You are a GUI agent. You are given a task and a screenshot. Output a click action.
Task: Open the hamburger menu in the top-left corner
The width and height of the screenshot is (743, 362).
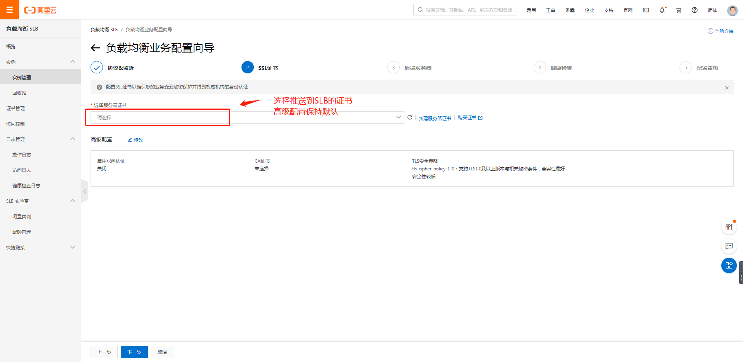(x=10, y=10)
